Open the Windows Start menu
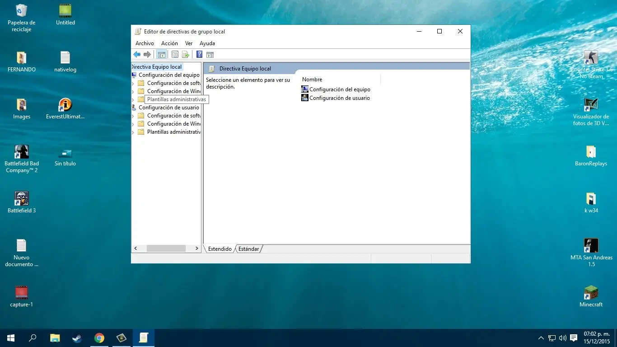 [x=11, y=338]
